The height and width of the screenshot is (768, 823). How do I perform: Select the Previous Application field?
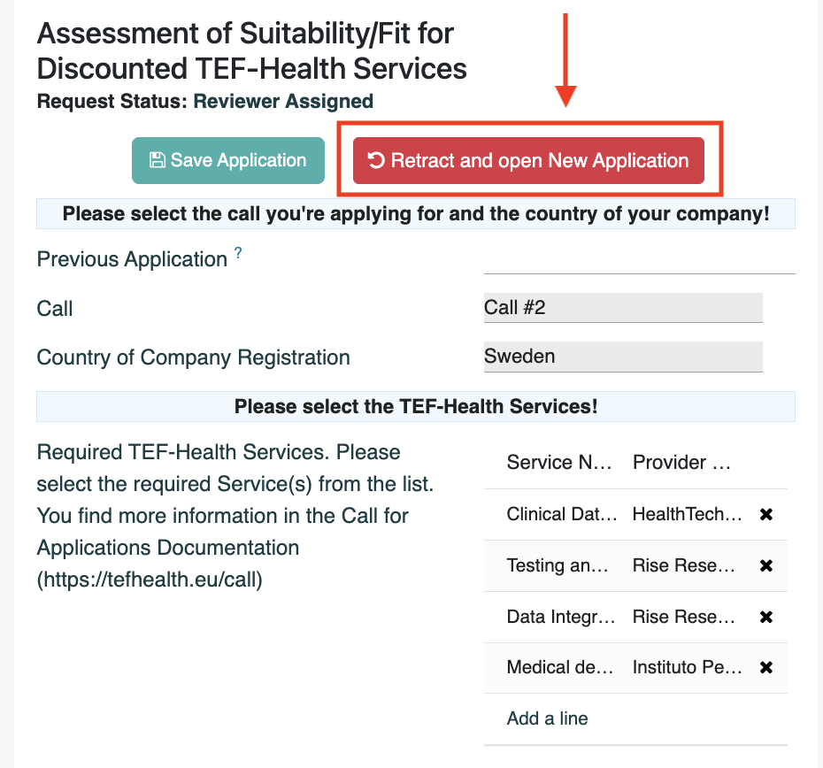click(x=639, y=259)
